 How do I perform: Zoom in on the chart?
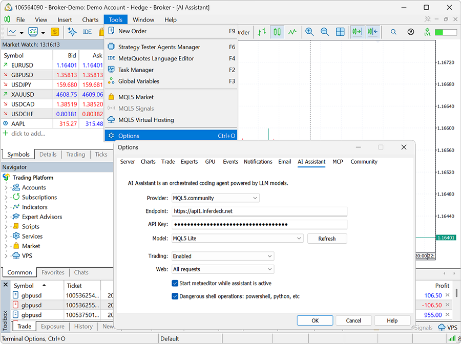[x=309, y=32]
